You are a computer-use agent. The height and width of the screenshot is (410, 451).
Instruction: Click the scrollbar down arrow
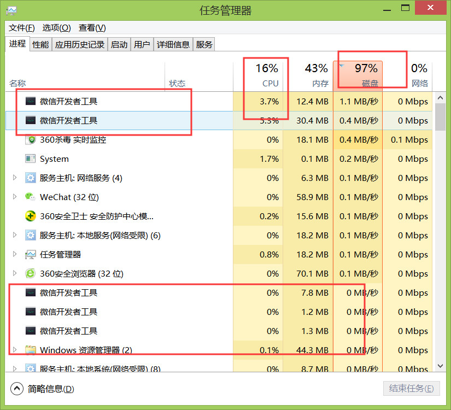[x=441, y=366]
